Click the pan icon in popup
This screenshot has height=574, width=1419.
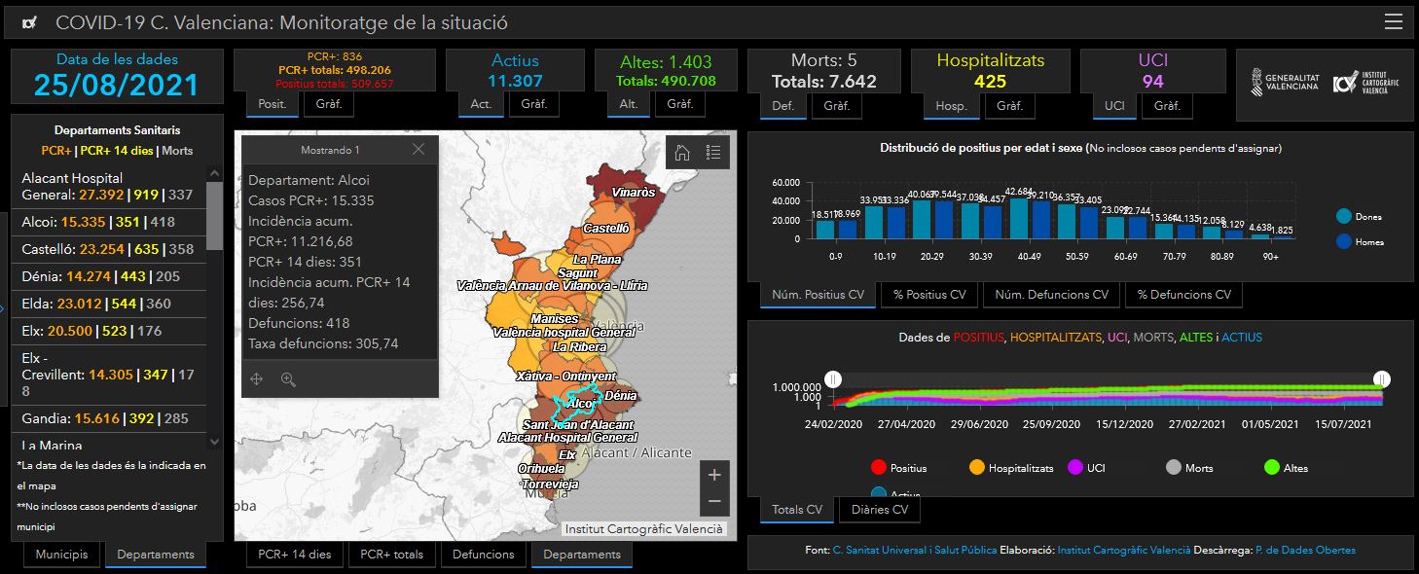[257, 379]
